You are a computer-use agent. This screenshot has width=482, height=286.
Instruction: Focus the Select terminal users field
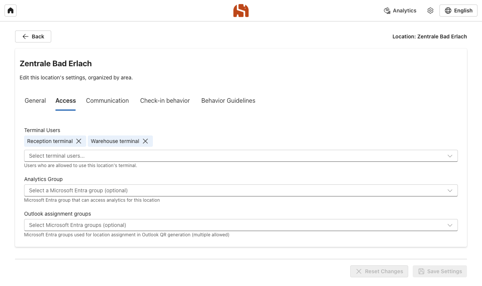coord(241,156)
